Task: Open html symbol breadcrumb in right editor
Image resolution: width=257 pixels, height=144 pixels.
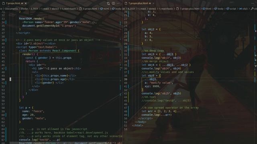Action: point(207,9)
